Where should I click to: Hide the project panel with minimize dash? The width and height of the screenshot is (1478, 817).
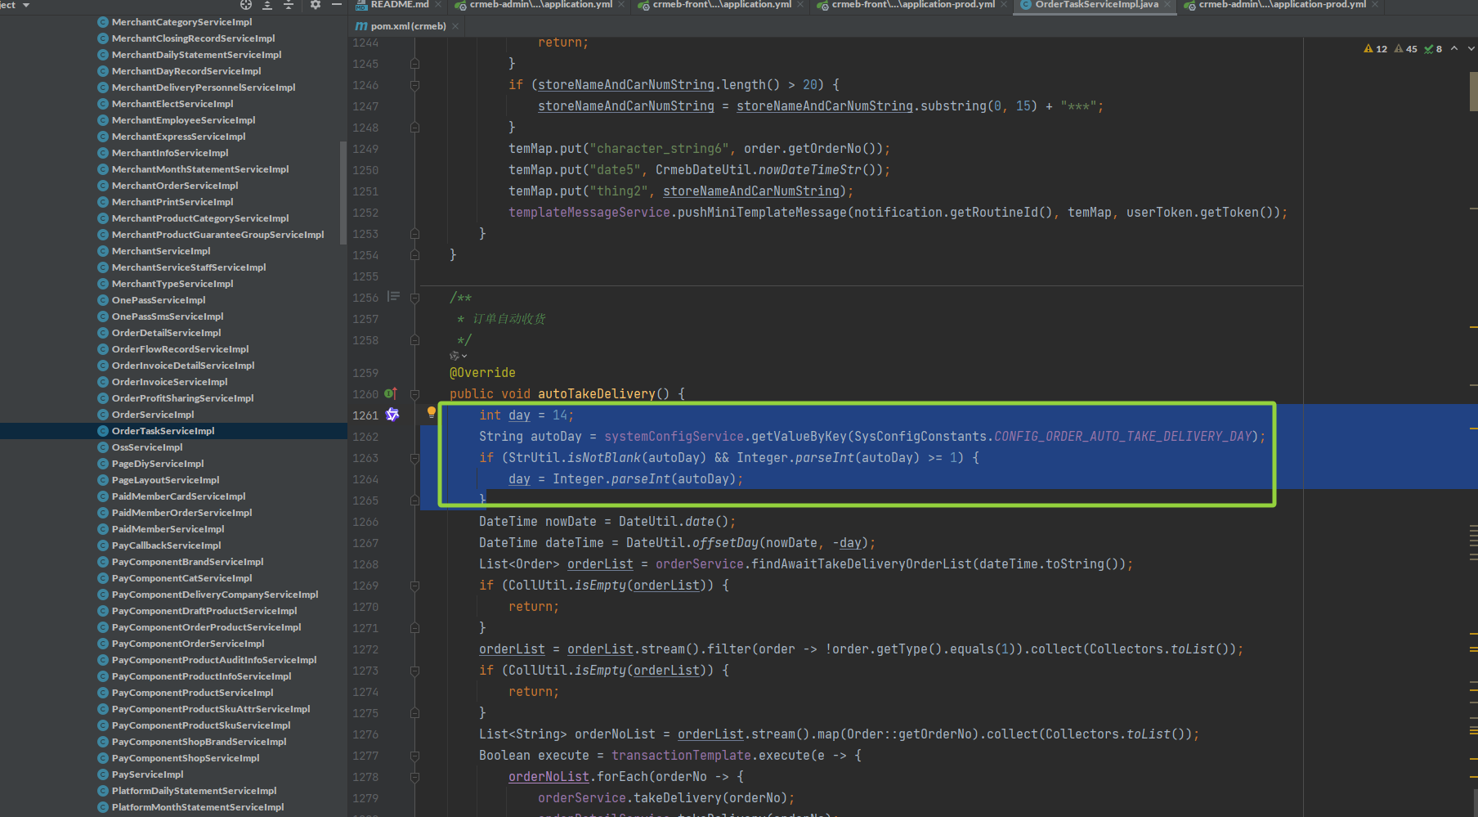coord(337,5)
